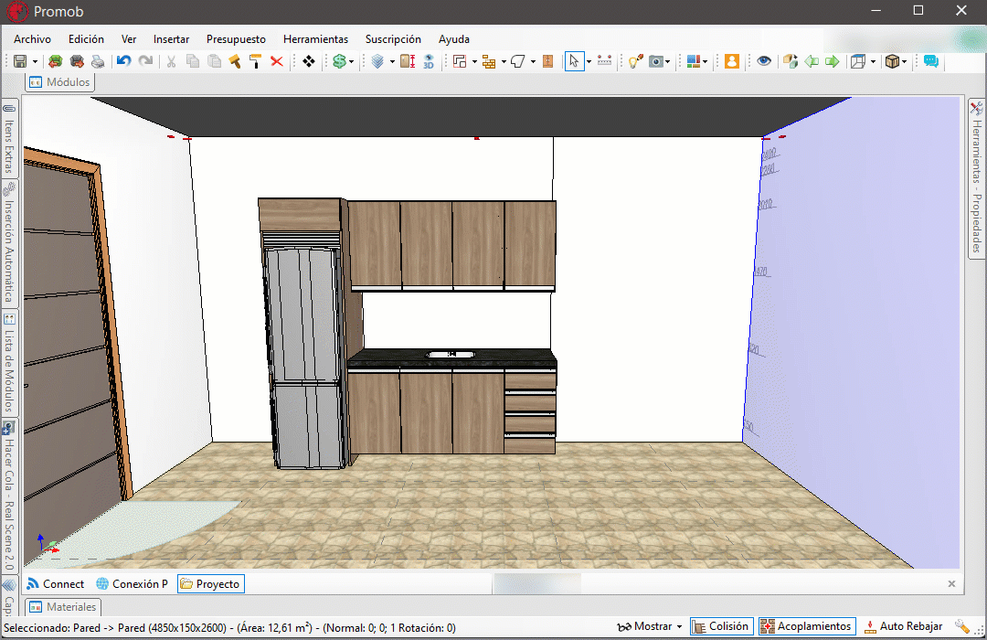Click the light bulb lighting icon
This screenshot has width=987, height=640.
click(635, 61)
